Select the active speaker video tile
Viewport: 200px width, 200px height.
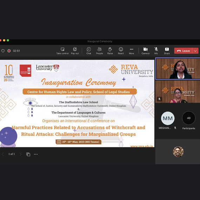point(178,69)
